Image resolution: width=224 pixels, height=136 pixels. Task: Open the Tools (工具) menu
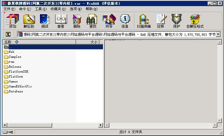41,9
